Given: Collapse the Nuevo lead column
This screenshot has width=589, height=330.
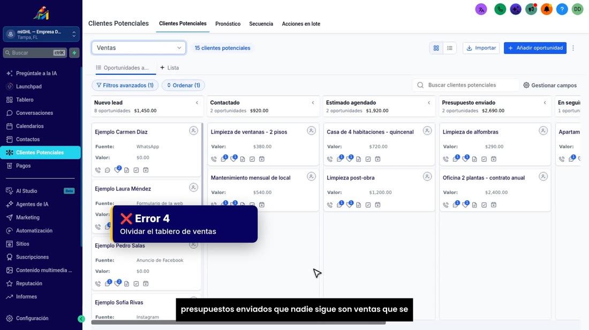Looking at the screenshot, I should coord(197,103).
